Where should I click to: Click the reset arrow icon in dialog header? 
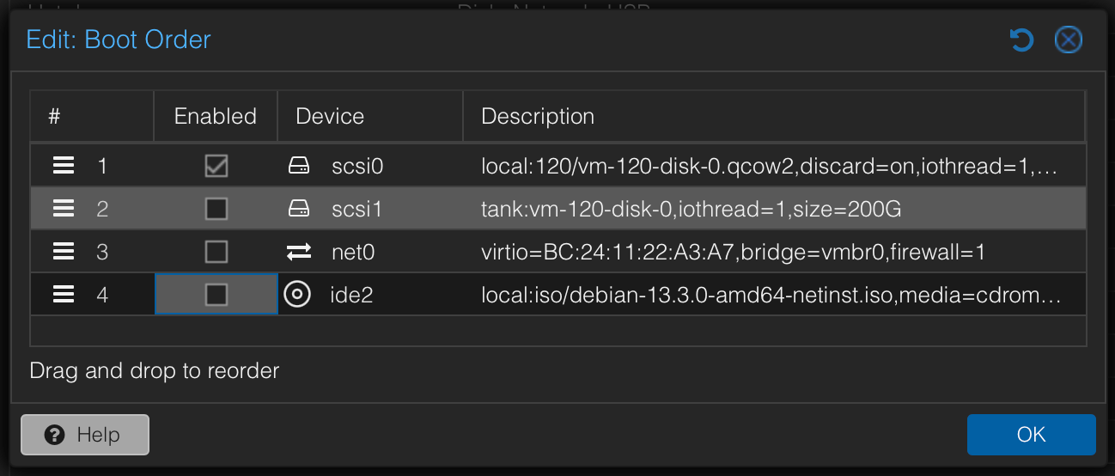point(1021,40)
